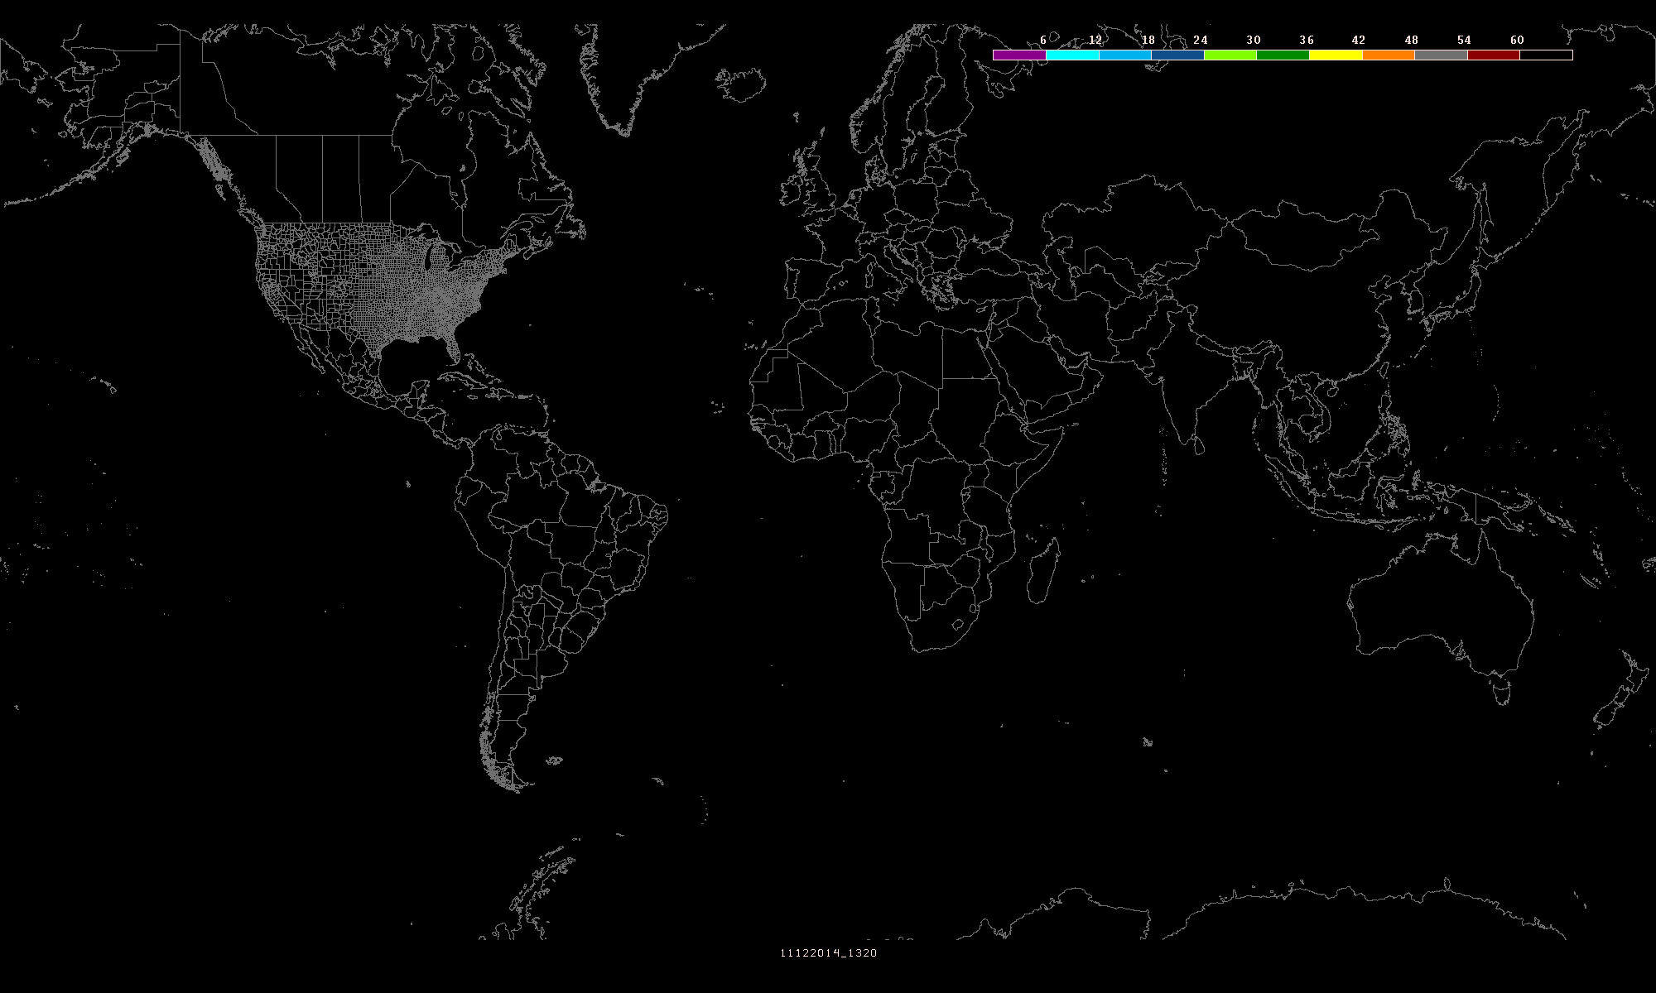Select the dark navy blue legend swatch

[x=1177, y=55]
